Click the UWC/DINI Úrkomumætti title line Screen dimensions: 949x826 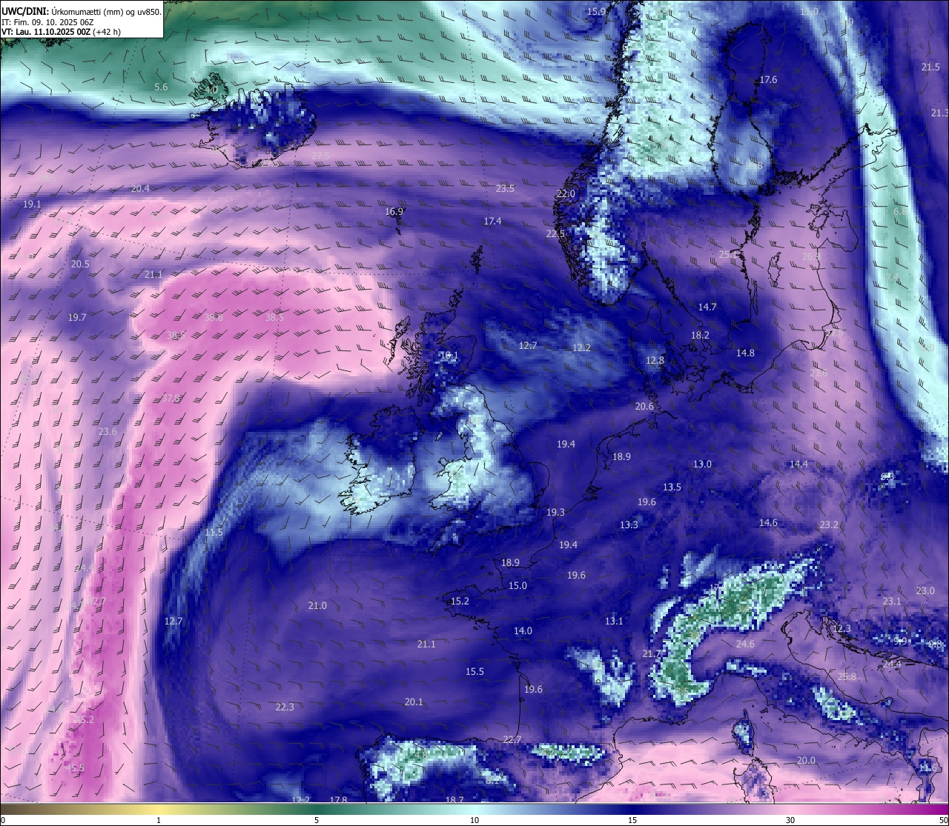(82, 11)
